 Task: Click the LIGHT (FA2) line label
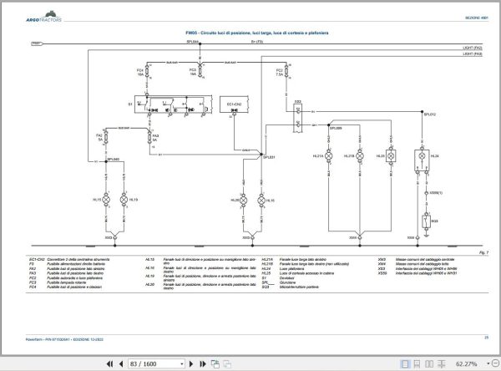473,48
